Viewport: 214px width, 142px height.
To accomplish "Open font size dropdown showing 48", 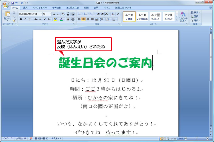I will (x=50, y=14).
